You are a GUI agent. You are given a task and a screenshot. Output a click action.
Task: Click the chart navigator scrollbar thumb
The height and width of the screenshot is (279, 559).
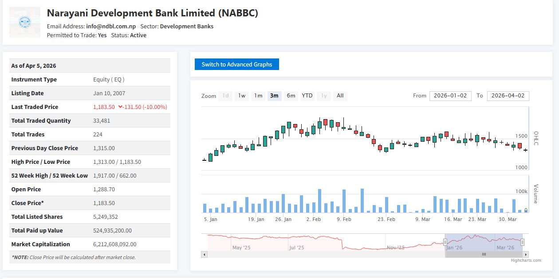[x=484, y=255]
